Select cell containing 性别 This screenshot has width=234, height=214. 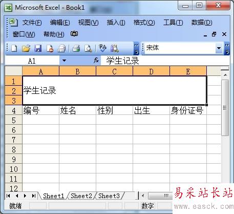114,110
